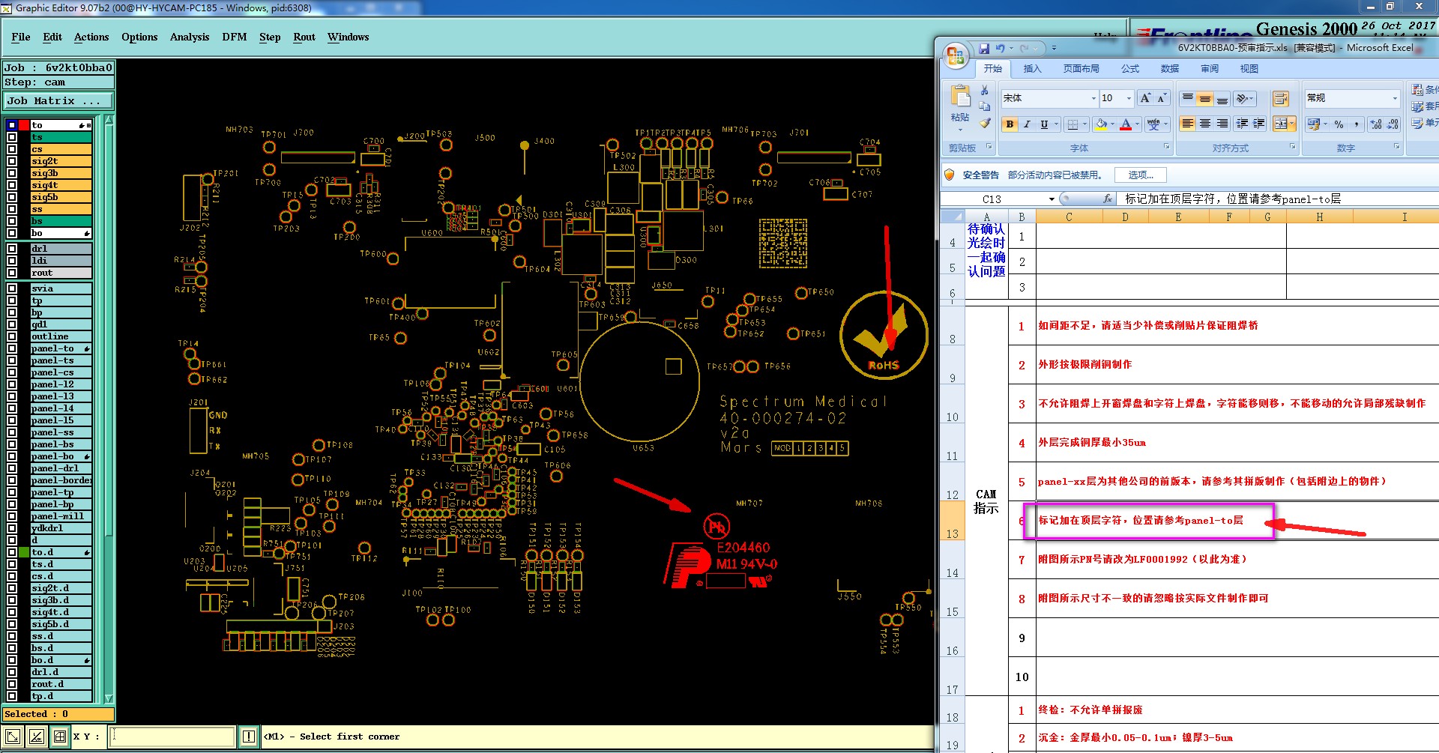This screenshot has height=753, width=1439.
Task: Center text horizontally in Excel
Action: [x=1205, y=124]
